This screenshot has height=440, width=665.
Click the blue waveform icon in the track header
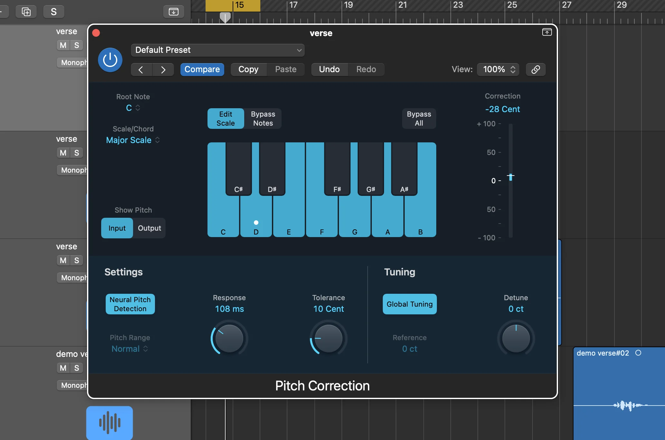tap(109, 422)
